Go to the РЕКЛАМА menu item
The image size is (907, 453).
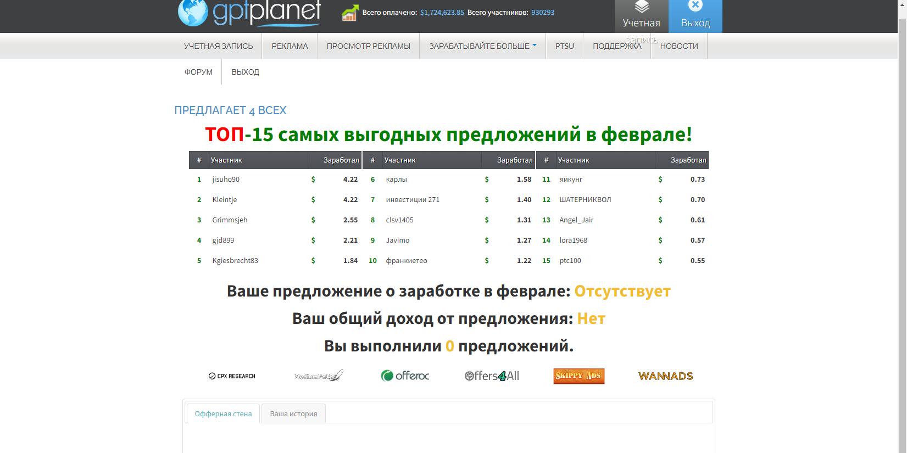290,46
